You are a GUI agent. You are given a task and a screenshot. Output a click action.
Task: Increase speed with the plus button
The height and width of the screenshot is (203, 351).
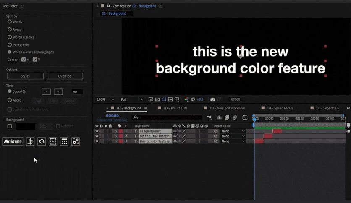coord(58,92)
